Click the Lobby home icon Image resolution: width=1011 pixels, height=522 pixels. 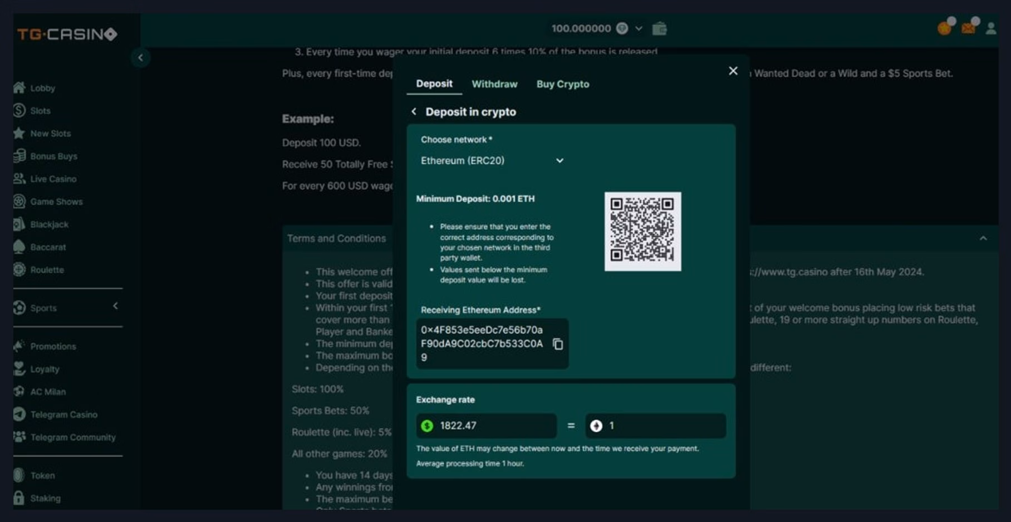[19, 88]
